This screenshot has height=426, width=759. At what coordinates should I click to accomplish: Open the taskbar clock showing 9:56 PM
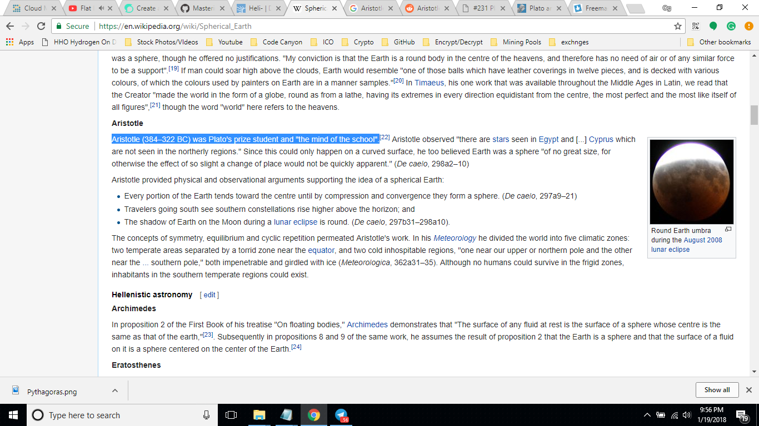click(x=712, y=415)
